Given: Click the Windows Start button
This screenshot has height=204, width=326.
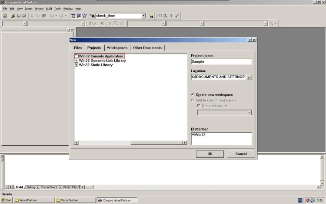Looking at the screenshot, I should (x=7, y=200).
